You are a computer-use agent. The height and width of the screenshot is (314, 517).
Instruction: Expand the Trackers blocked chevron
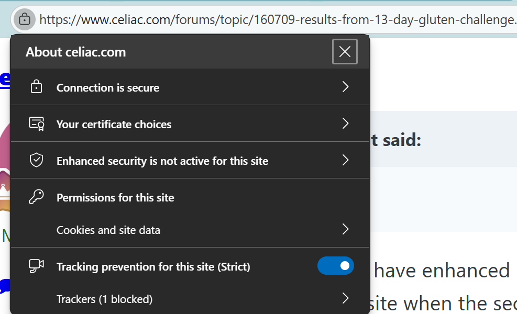tap(345, 298)
